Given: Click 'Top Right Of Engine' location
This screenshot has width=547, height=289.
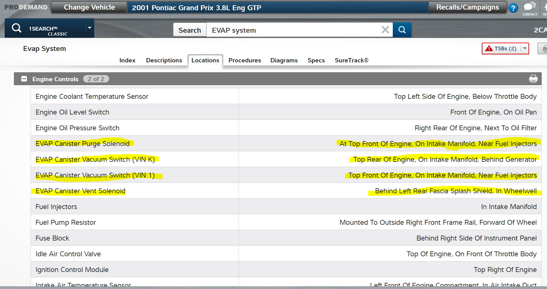Looking at the screenshot, I should (505, 270).
